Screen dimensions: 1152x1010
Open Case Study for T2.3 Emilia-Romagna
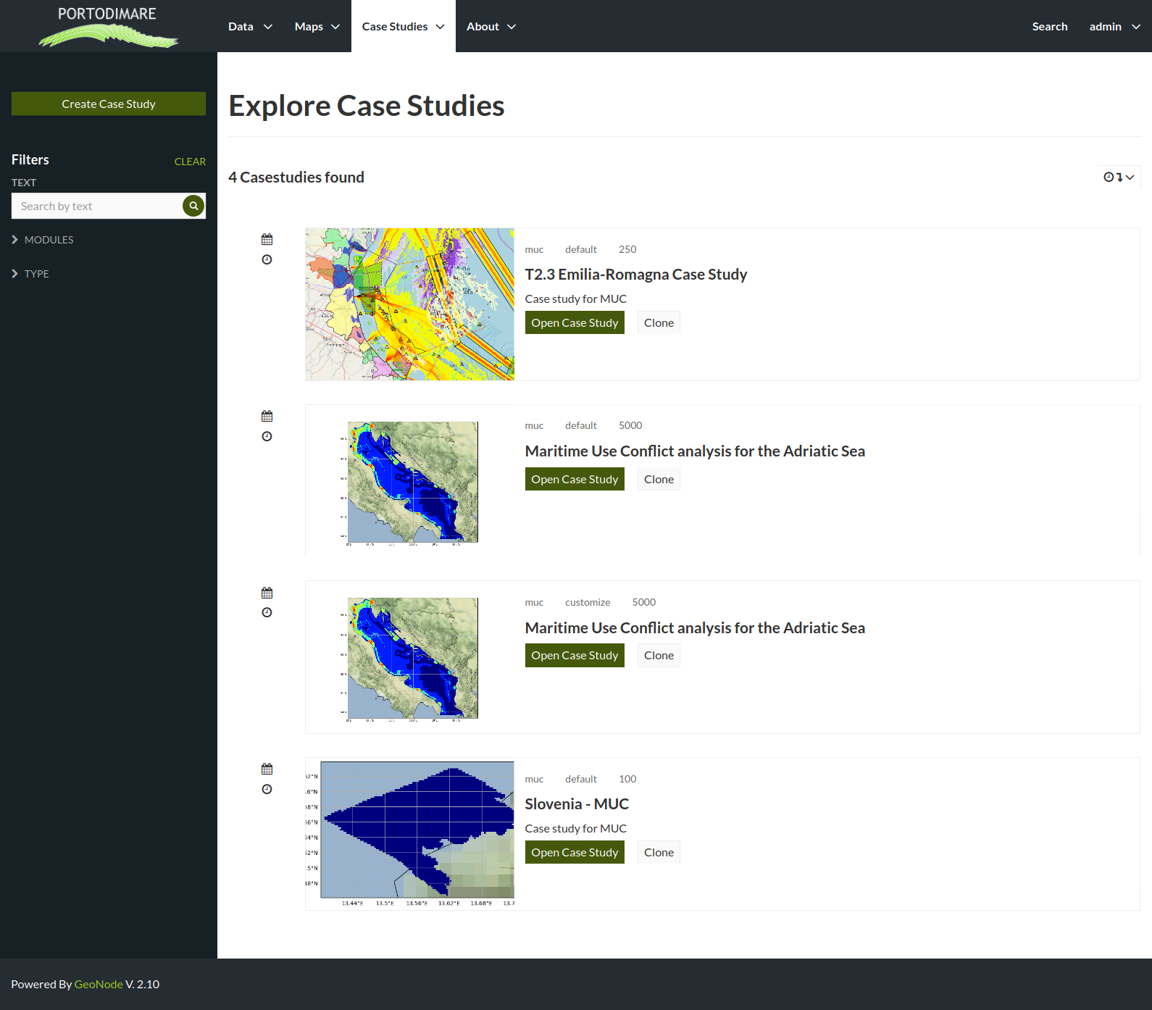point(575,322)
